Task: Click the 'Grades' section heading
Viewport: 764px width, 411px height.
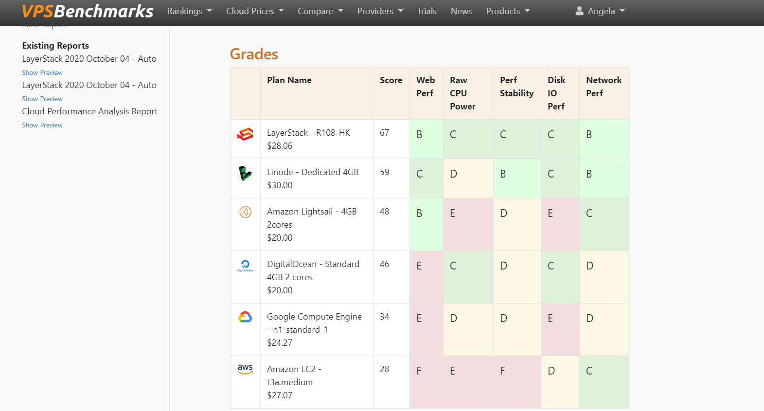Action: coord(254,54)
